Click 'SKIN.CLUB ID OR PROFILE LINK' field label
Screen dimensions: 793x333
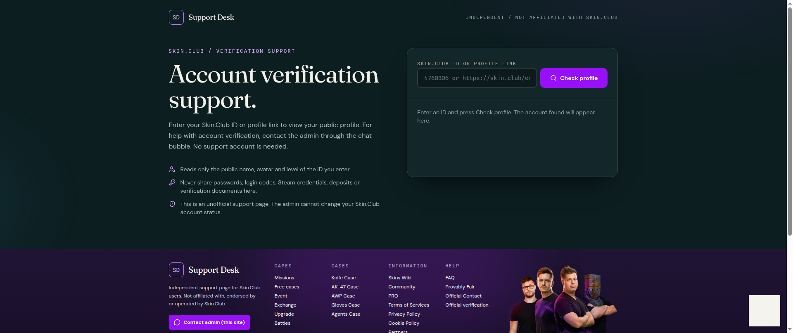[x=467, y=64]
